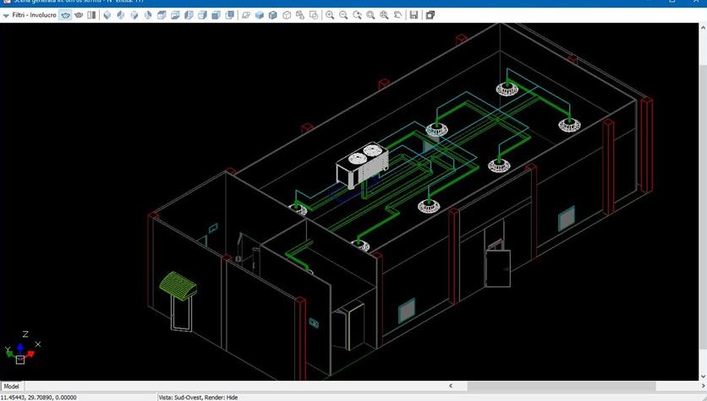Click the XYZ axis indicator gizmo
The width and height of the screenshot is (707, 401).
point(20,349)
